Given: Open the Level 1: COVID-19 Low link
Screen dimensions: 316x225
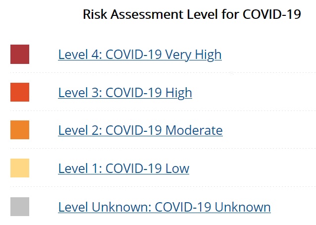Looking at the screenshot, I should 123,168.
